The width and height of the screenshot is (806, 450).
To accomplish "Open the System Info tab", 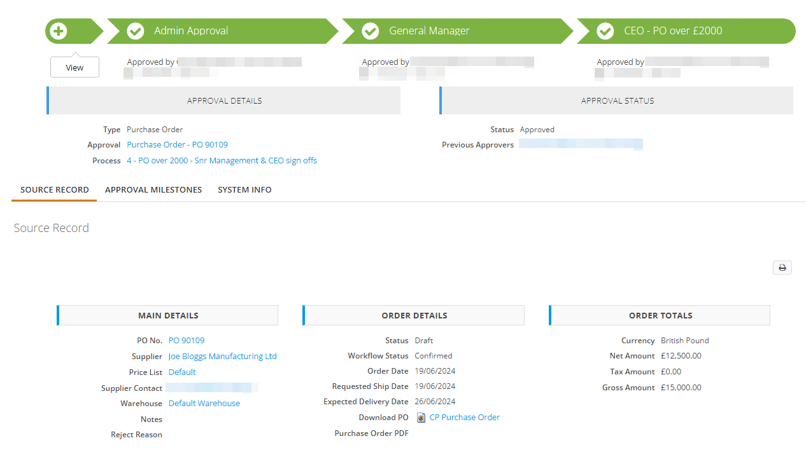I will (244, 189).
